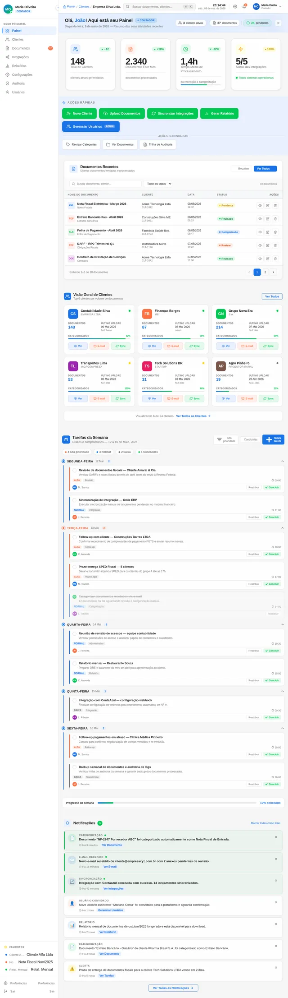The height and width of the screenshot is (998, 288).
Task: Click the home Painel breadcrumb icon
Action: 64,7
